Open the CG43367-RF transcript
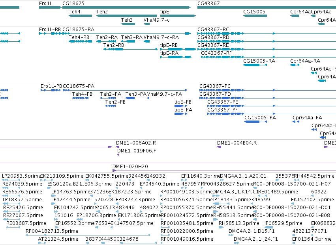Screen dimensions: 336x245 [x=268, y=57]
